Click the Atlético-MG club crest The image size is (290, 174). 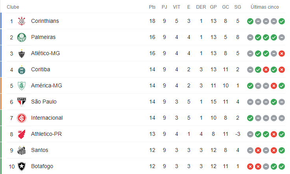(x=22, y=54)
